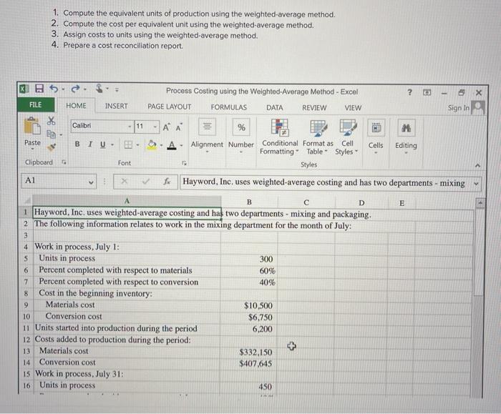Toggle Bold formatting
This screenshot has width=501, height=414.
[77, 144]
